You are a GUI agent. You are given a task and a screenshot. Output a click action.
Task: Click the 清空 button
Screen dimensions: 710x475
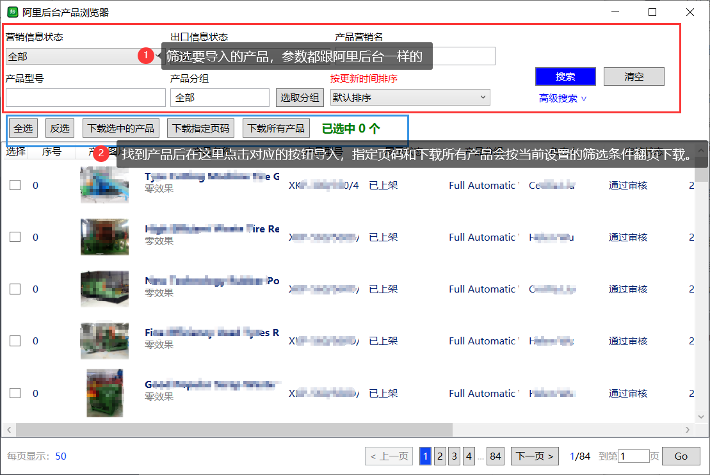coord(634,77)
